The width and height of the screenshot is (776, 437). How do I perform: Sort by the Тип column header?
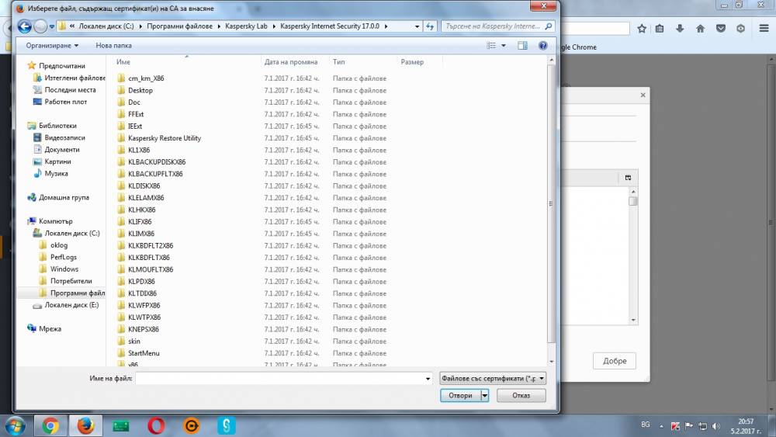click(x=362, y=62)
